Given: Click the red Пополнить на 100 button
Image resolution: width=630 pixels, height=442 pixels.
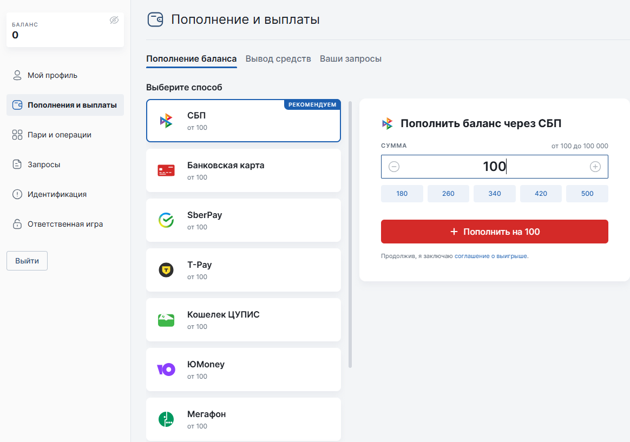Looking at the screenshot, I should pyautogui.click(x=495, y=232).
